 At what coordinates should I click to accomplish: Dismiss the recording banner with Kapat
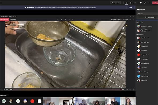pyautogui.click(x=130, y=7)
